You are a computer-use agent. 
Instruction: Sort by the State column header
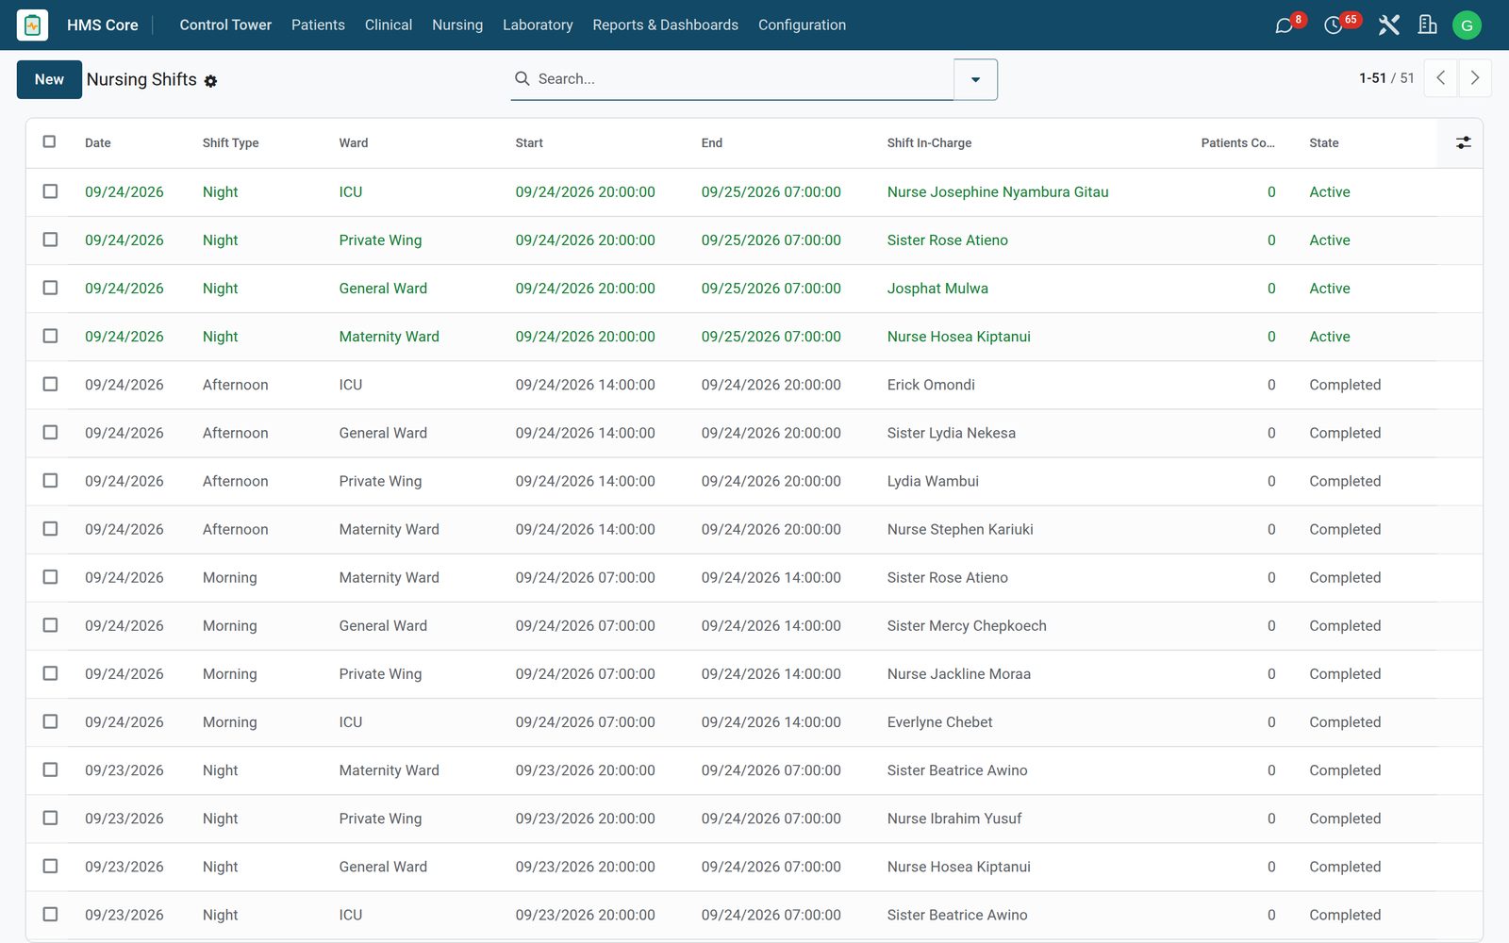coord(1323,143)
